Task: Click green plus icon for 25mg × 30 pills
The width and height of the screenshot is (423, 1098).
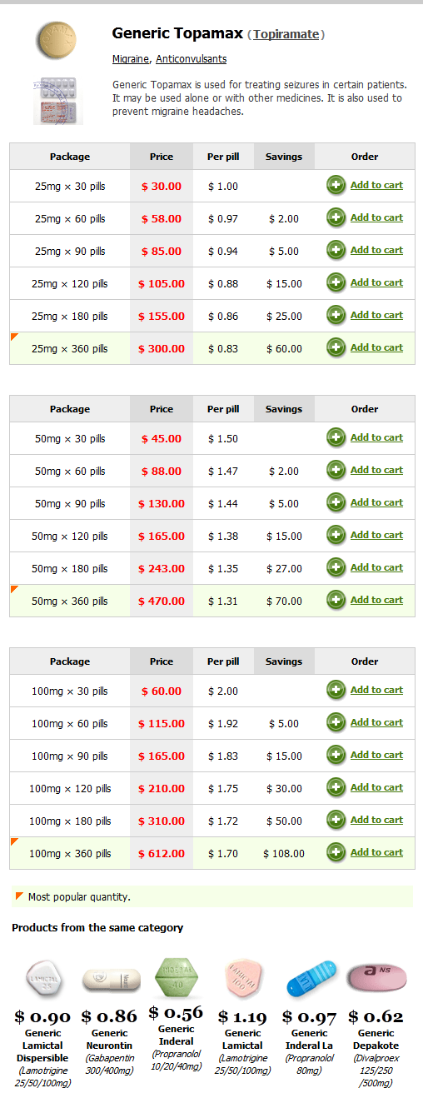Action: click(336, 186)
